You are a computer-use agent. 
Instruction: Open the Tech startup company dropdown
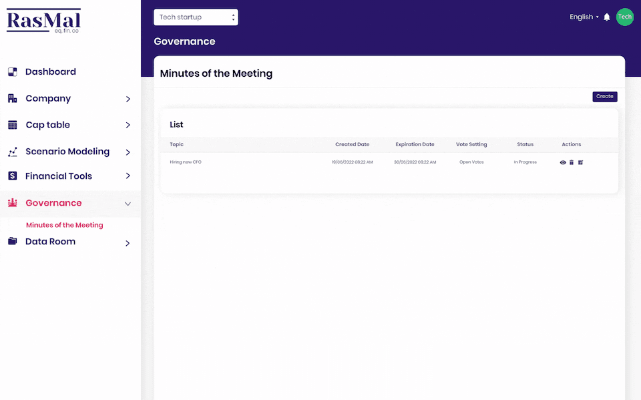click(196, 17)
